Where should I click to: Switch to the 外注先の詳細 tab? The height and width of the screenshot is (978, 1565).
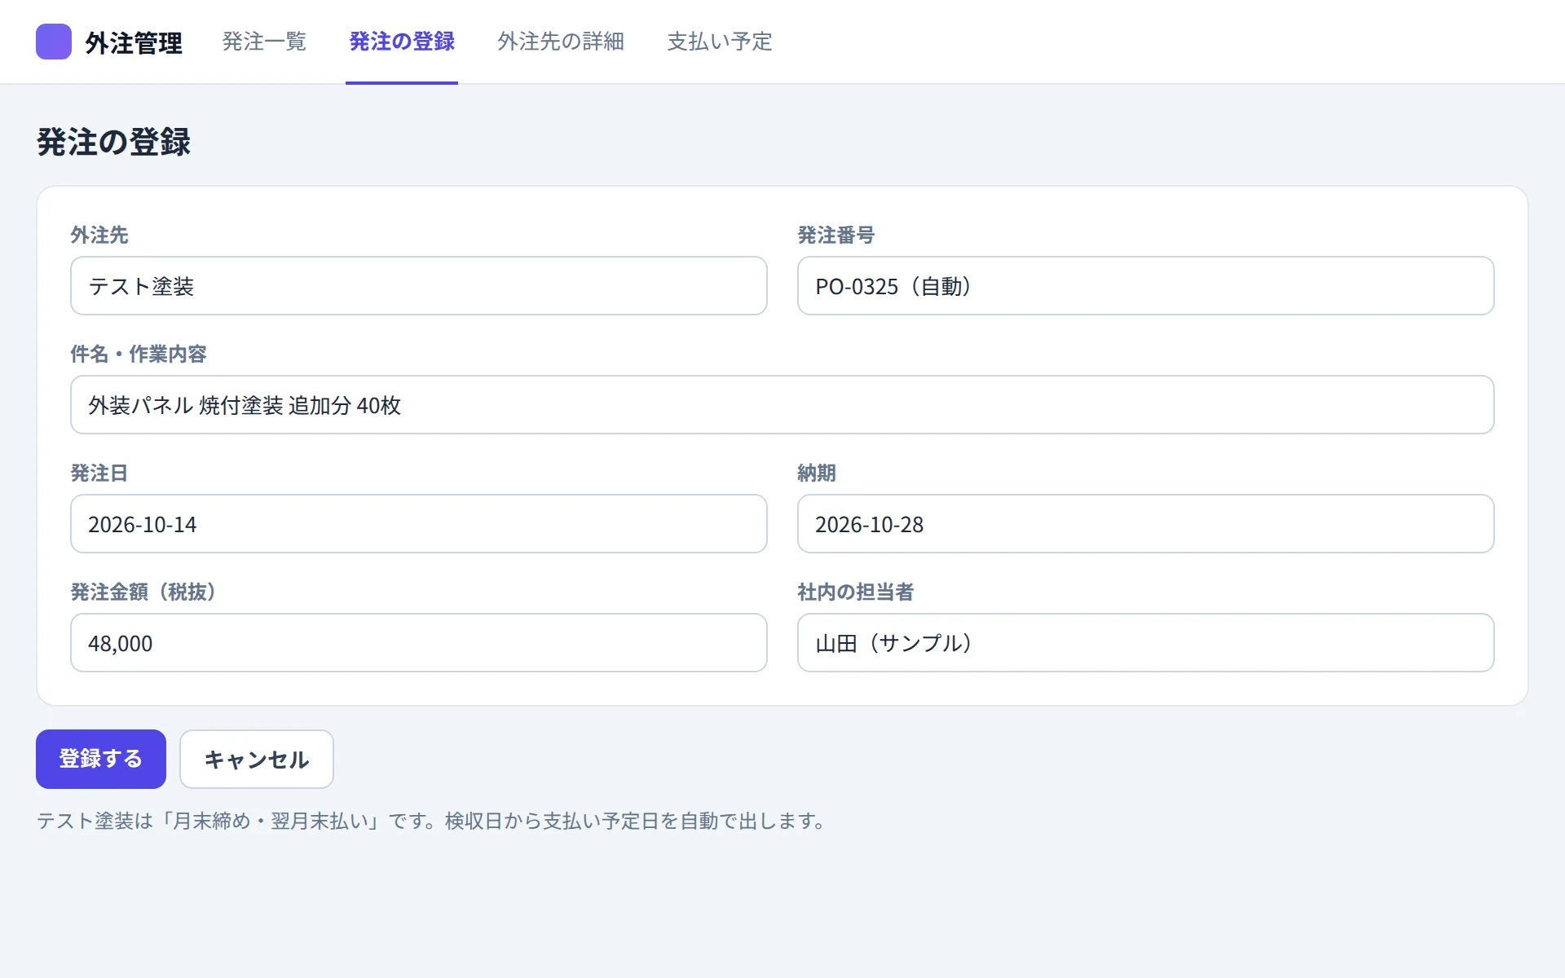tap(561, 42)
